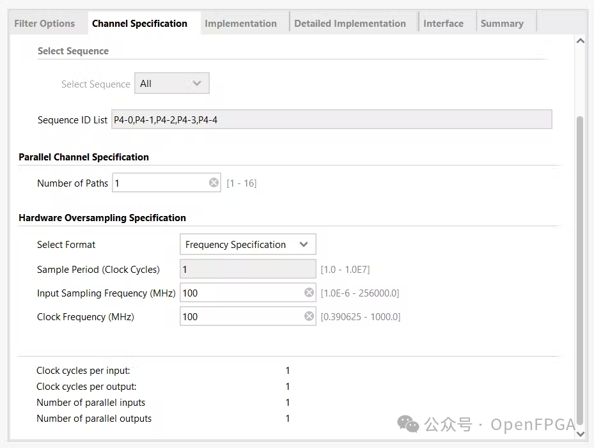594x448 pixels.
Task: Clear the Input Sampling Frequency value
Action: tap(309, 293)
